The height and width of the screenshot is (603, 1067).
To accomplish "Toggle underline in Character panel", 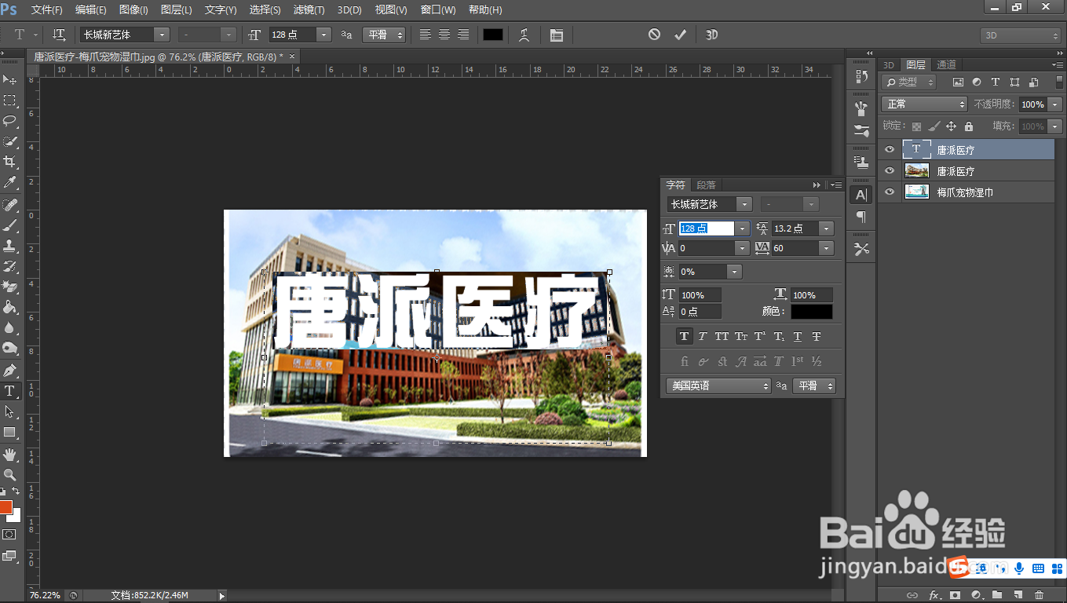I will coord(798,336).
